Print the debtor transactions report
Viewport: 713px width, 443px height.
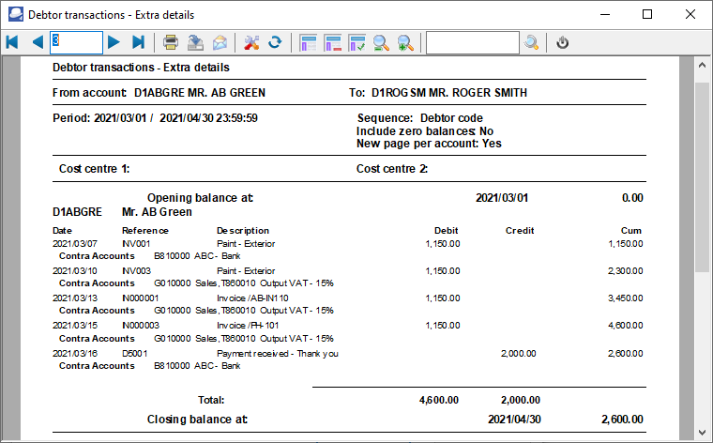click(x=171, y=42)
